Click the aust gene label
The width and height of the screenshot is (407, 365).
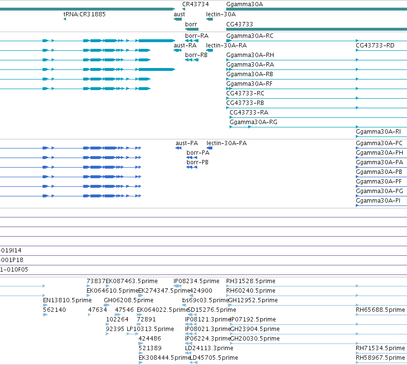[179, 14]
